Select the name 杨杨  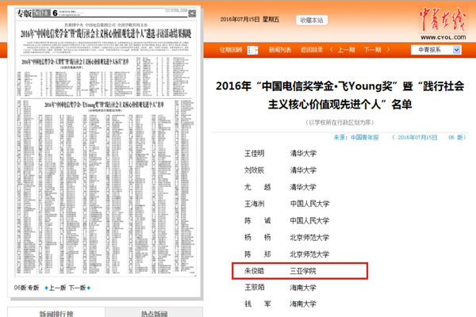coord(257,237)
